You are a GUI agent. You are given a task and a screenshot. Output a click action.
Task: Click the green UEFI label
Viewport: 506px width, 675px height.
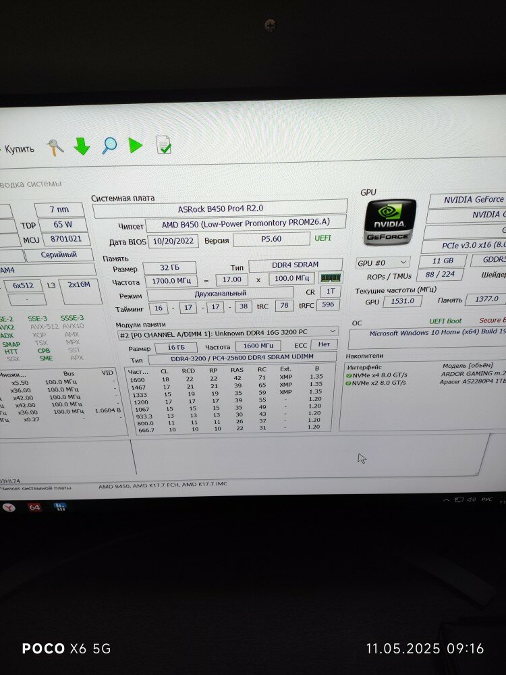(322, 238)
